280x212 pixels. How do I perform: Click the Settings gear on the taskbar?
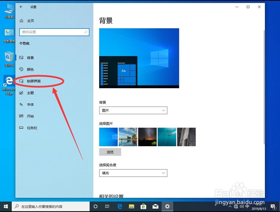tap(167, 206)
